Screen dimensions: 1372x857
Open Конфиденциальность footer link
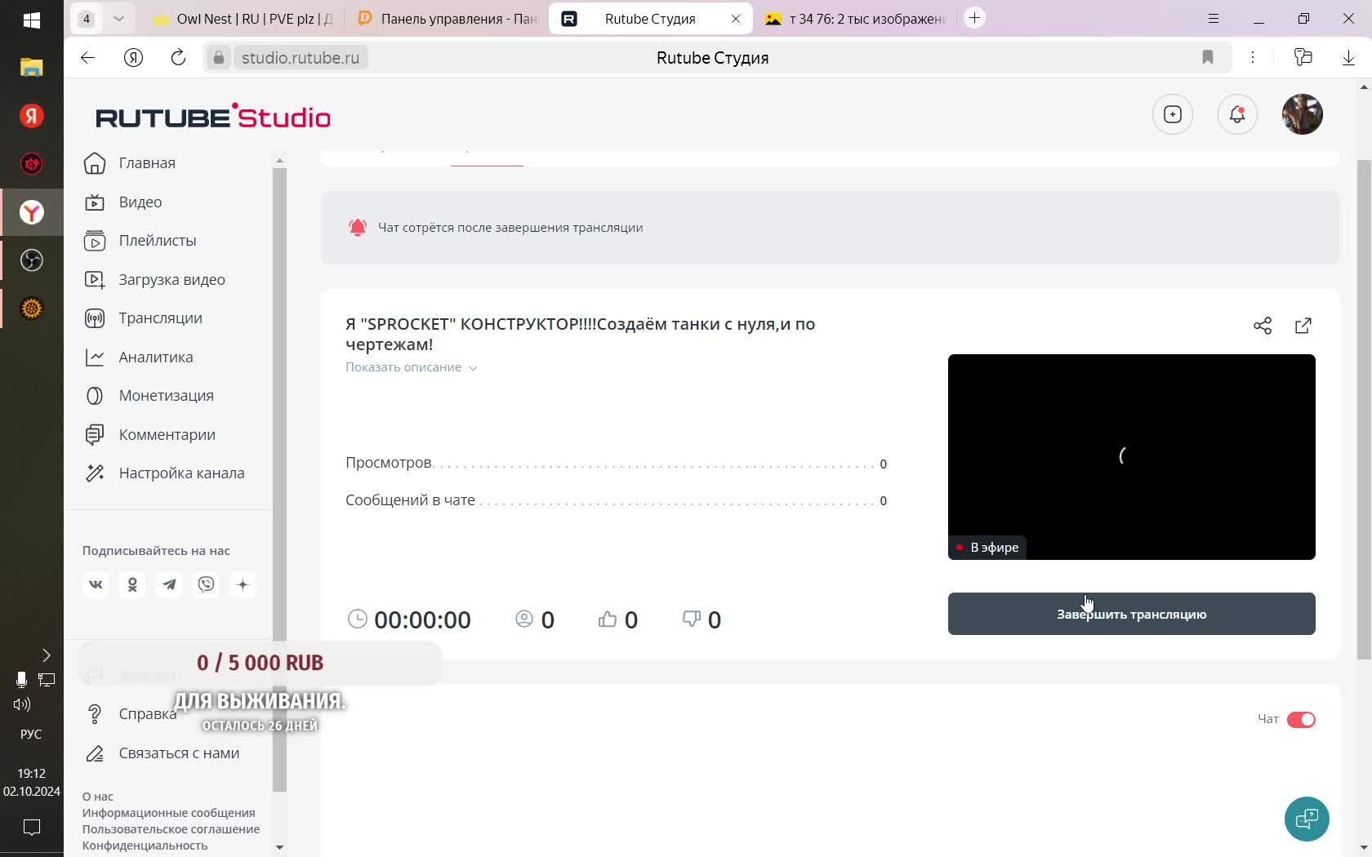(x=145, y=846)
